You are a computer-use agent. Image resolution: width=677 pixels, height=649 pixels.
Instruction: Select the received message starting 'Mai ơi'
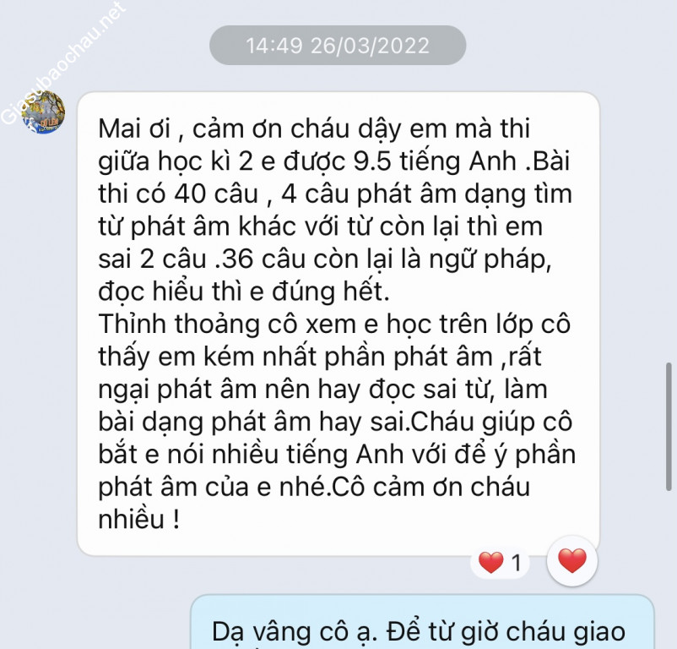338,324
